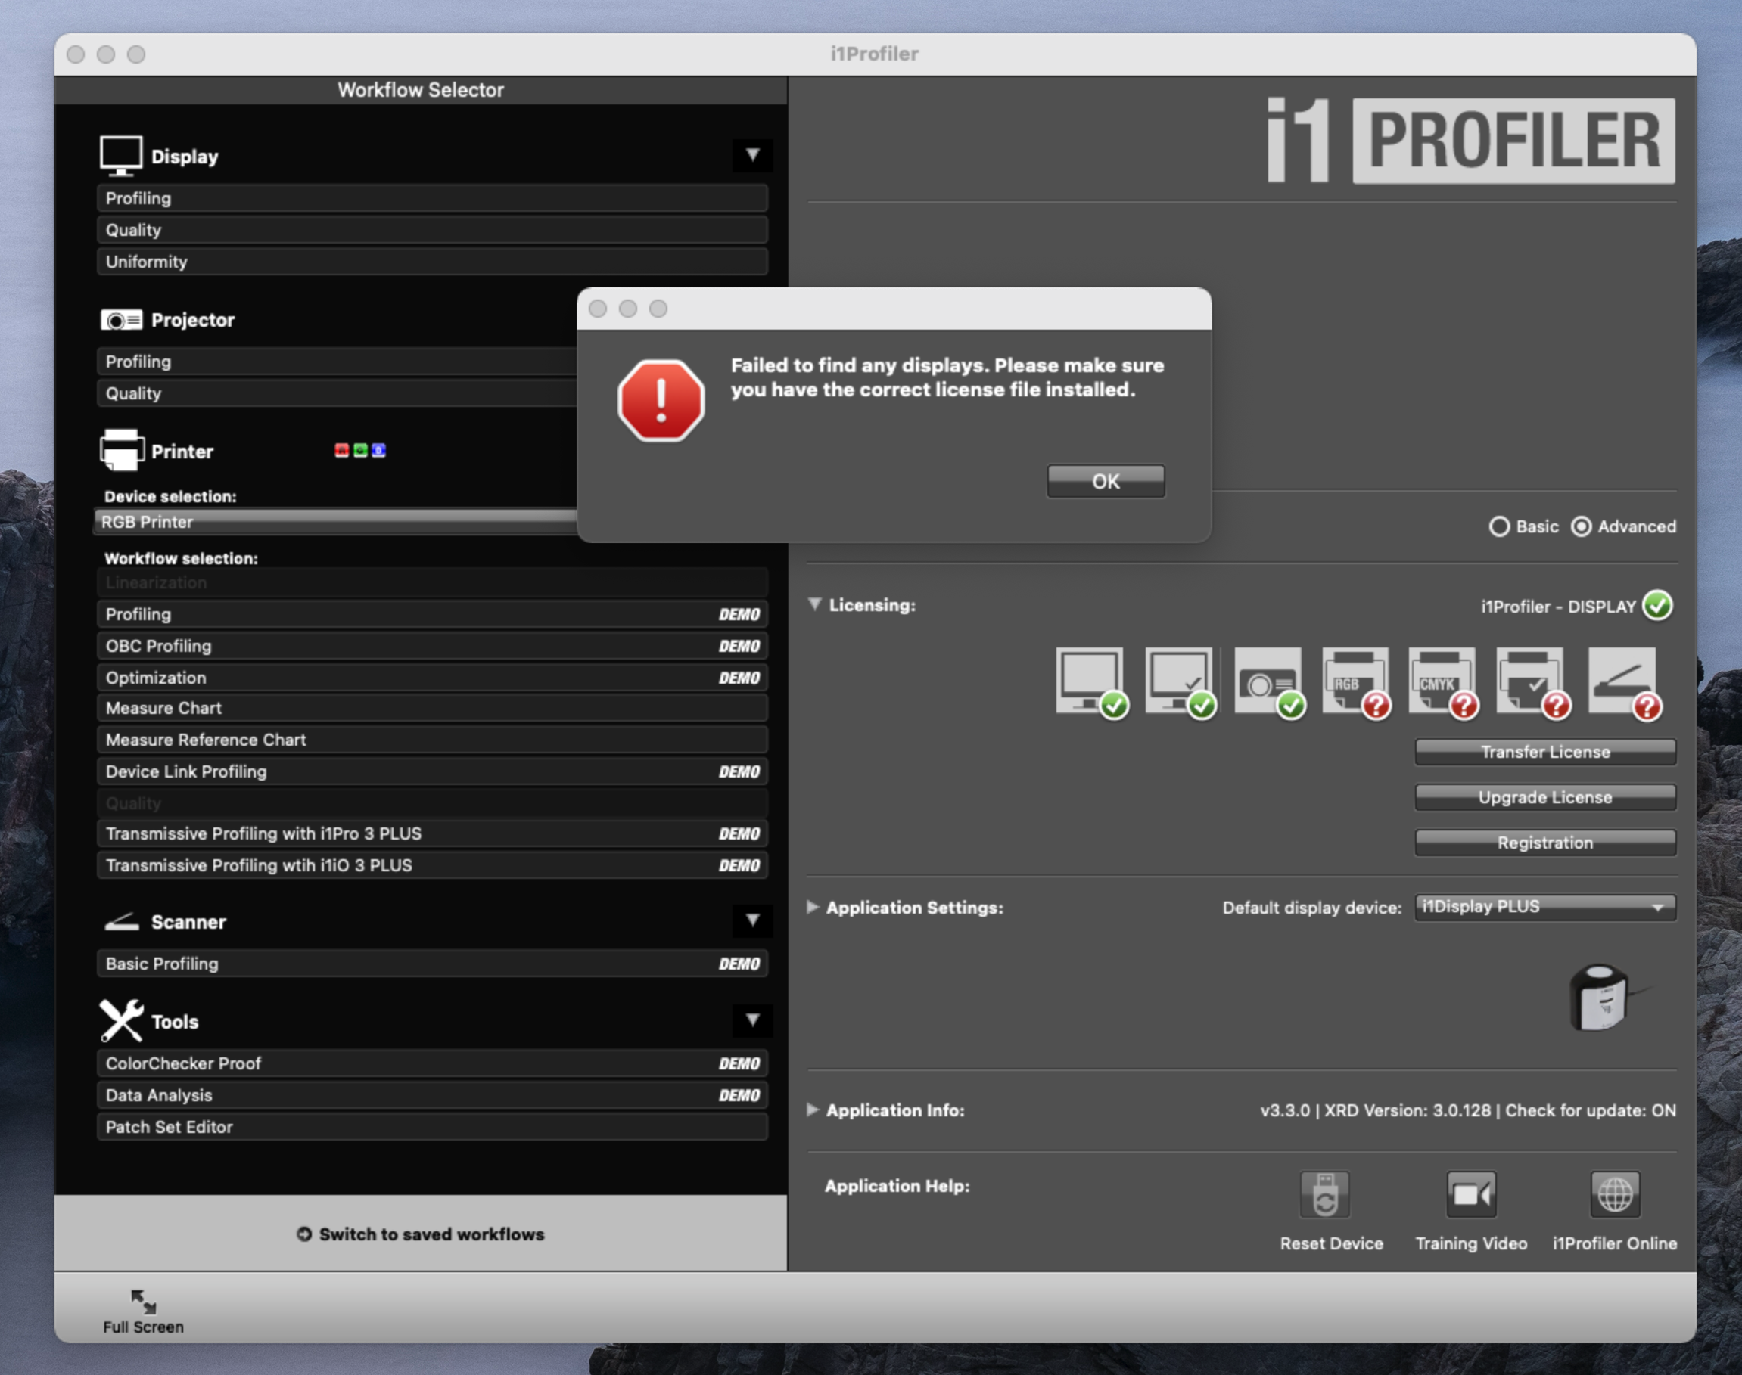1742x1375 pixels.
Task: Open i1Profiler Online globe icon
Action: coord(1615,1195)
